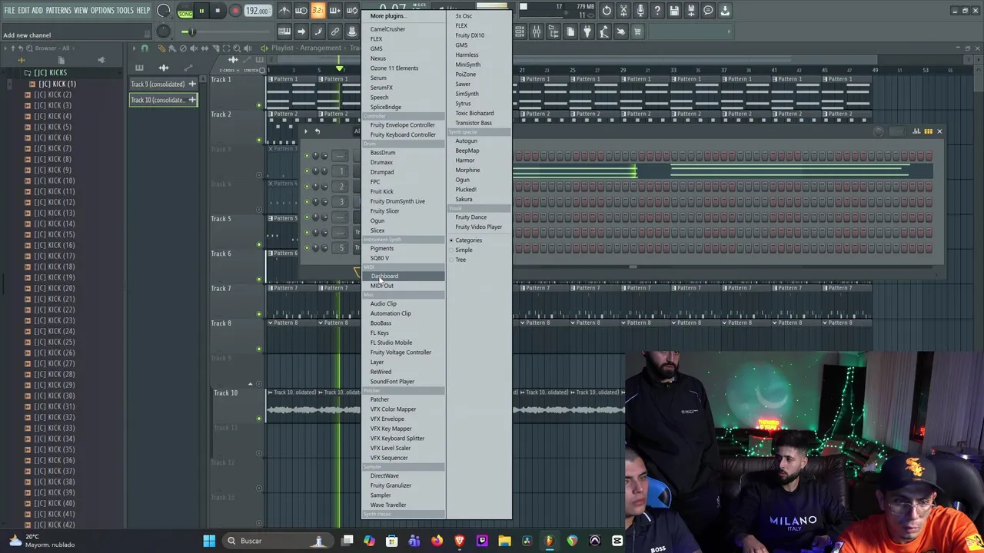Image resolution: width=984 pixels, height=553 pixels.
Task: Select the Tree view option
Action: pos(460,260)
